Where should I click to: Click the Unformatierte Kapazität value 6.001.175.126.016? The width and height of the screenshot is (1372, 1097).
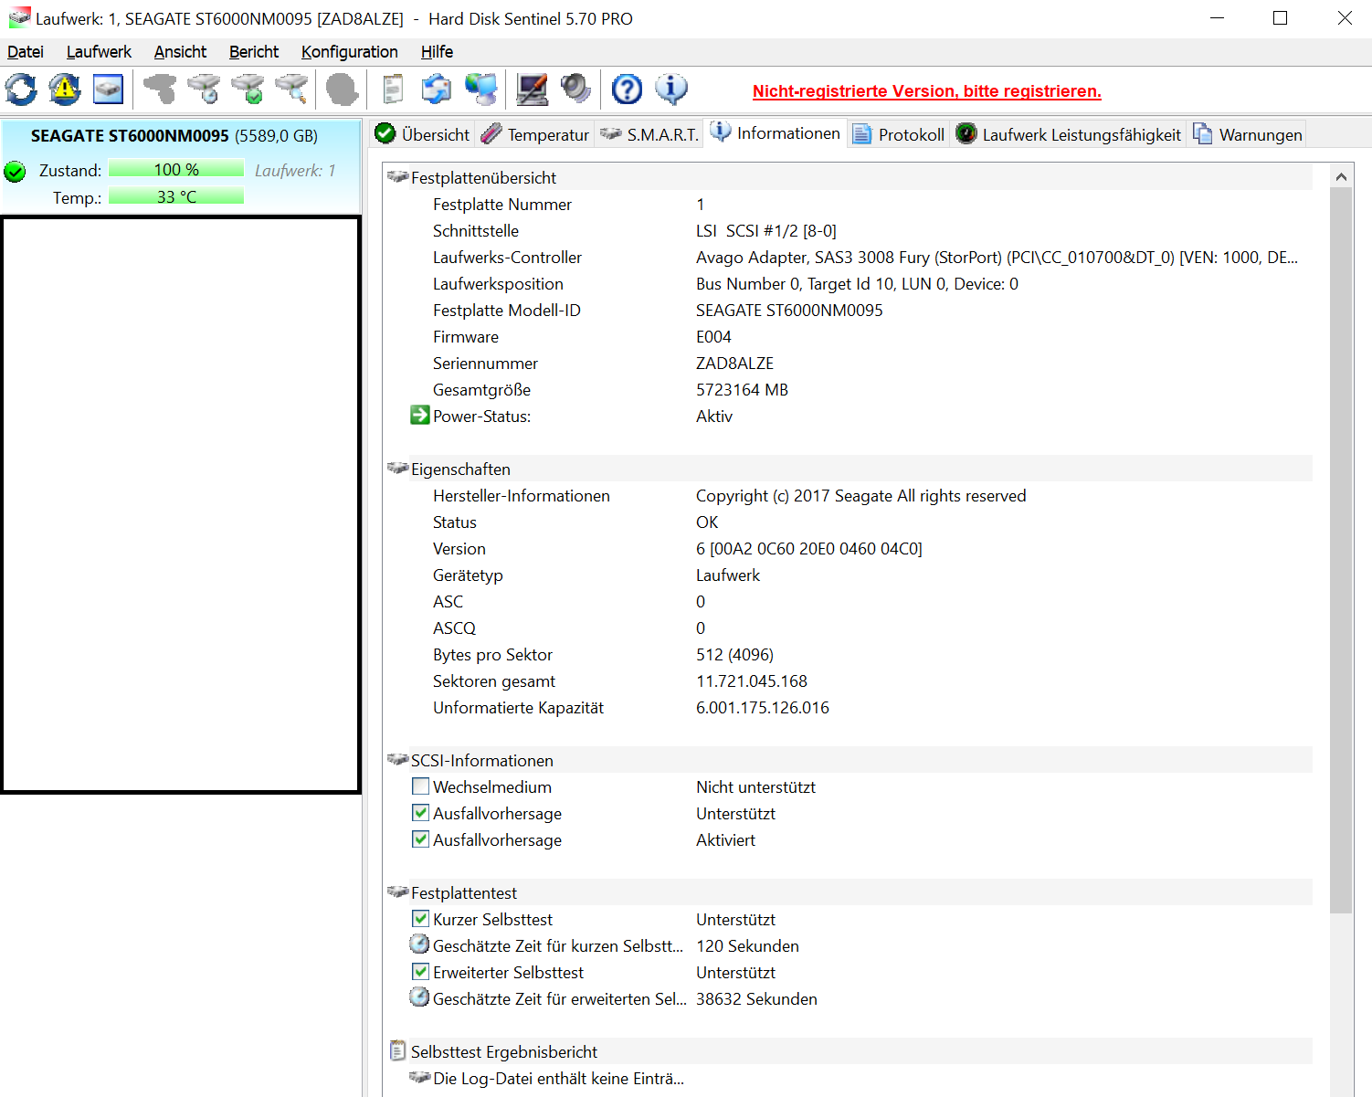pyautogui.click(x=763, y=708)
